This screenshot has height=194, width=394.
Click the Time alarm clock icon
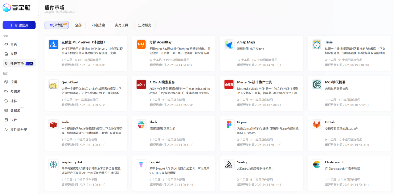tap(317, 45)
